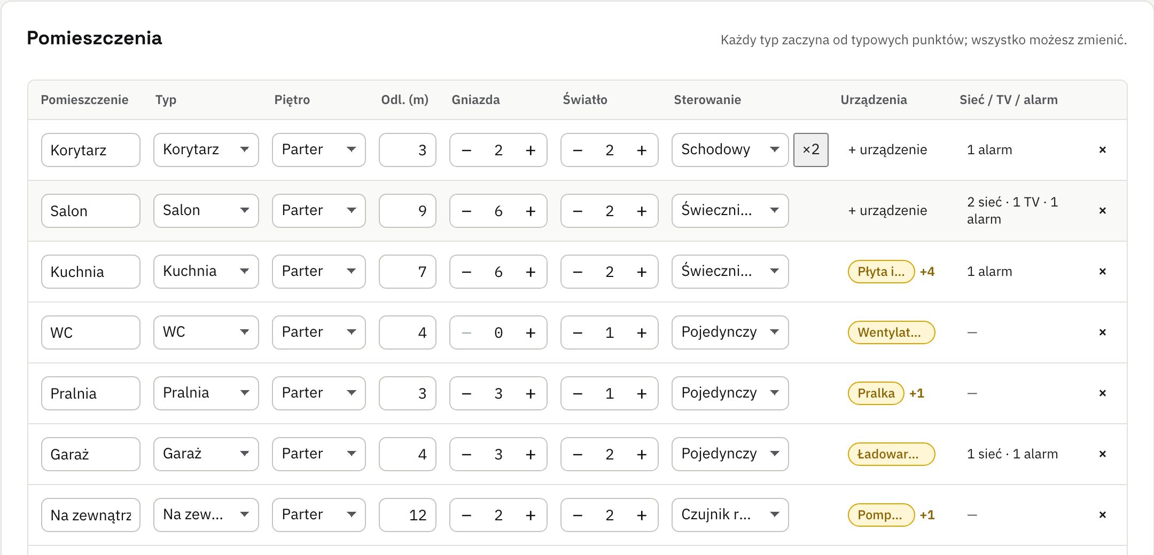Expand Sterowanie dropdown showing Czujnik r...
The width and height of the screenshot is (1154, 555).
pyautogui.click(x=730, y=515)
